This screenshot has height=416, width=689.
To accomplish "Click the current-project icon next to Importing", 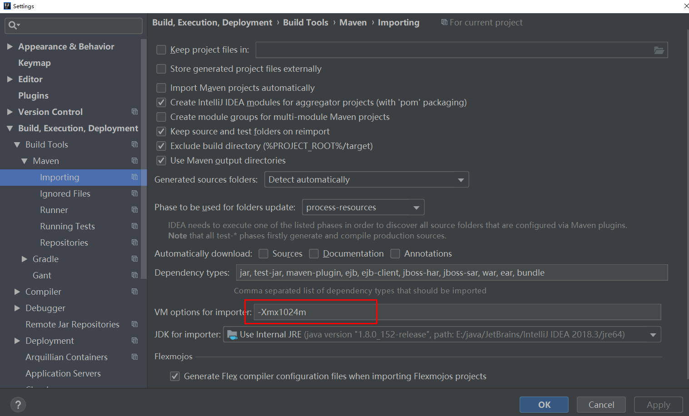I will pyautogui.click(x=135, y=177).
